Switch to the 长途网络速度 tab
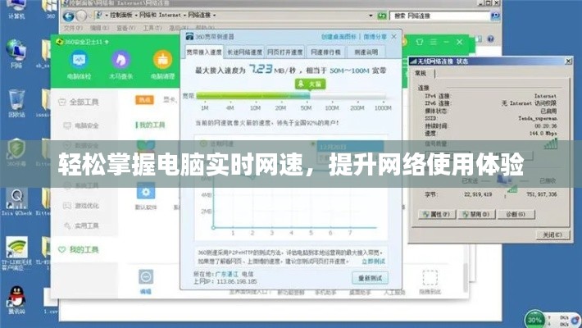Screen dimensions: 582x328 coord(244,52)
